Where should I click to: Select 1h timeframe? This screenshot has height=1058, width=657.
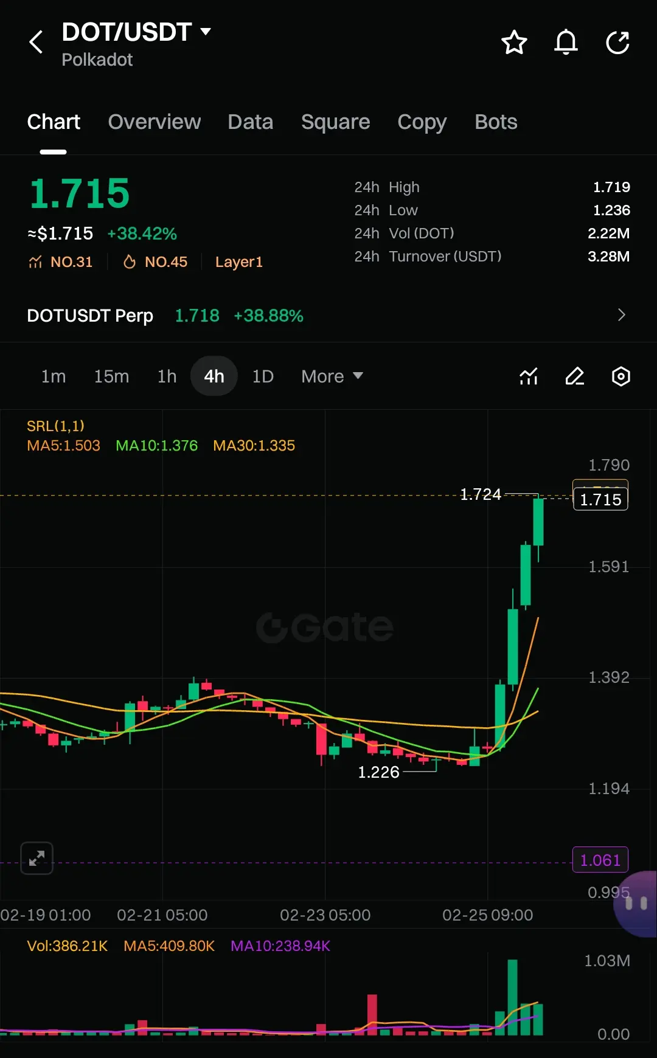click(x=167, y=376)
